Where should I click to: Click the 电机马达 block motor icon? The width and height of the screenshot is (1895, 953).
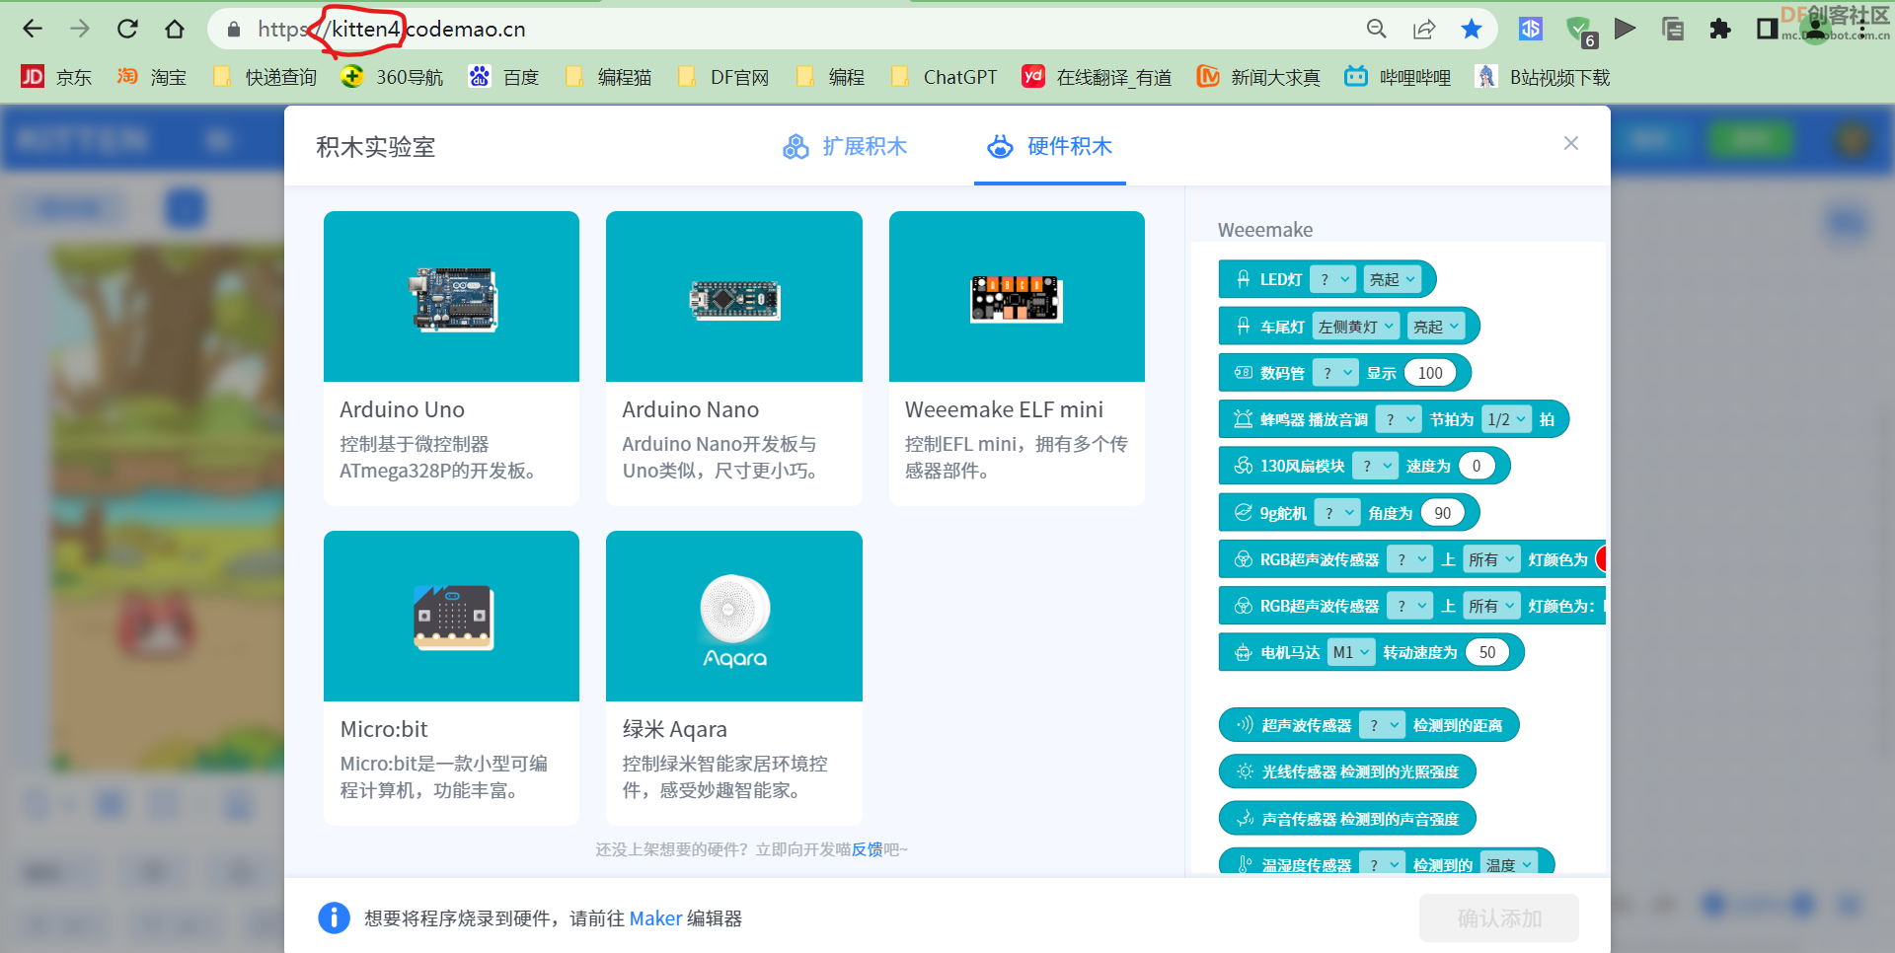click(1244, 652)
